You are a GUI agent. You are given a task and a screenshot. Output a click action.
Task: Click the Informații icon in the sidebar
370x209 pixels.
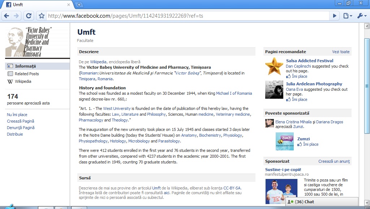tap(10, 66)
